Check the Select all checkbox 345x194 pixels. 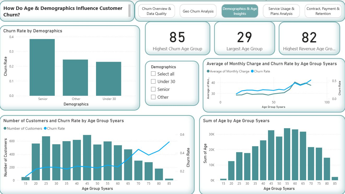coord(153,74)
